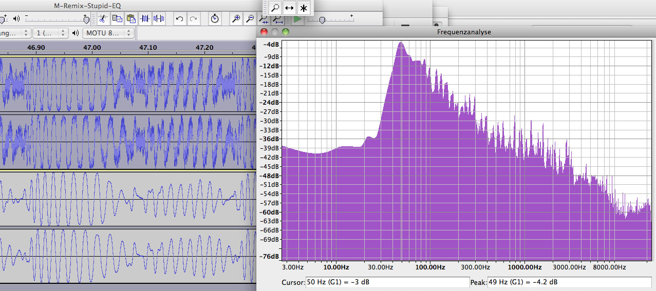Click the 10.00Hz frequency axis label
This screenshot has height=291, width=656.
click(335, 267)
